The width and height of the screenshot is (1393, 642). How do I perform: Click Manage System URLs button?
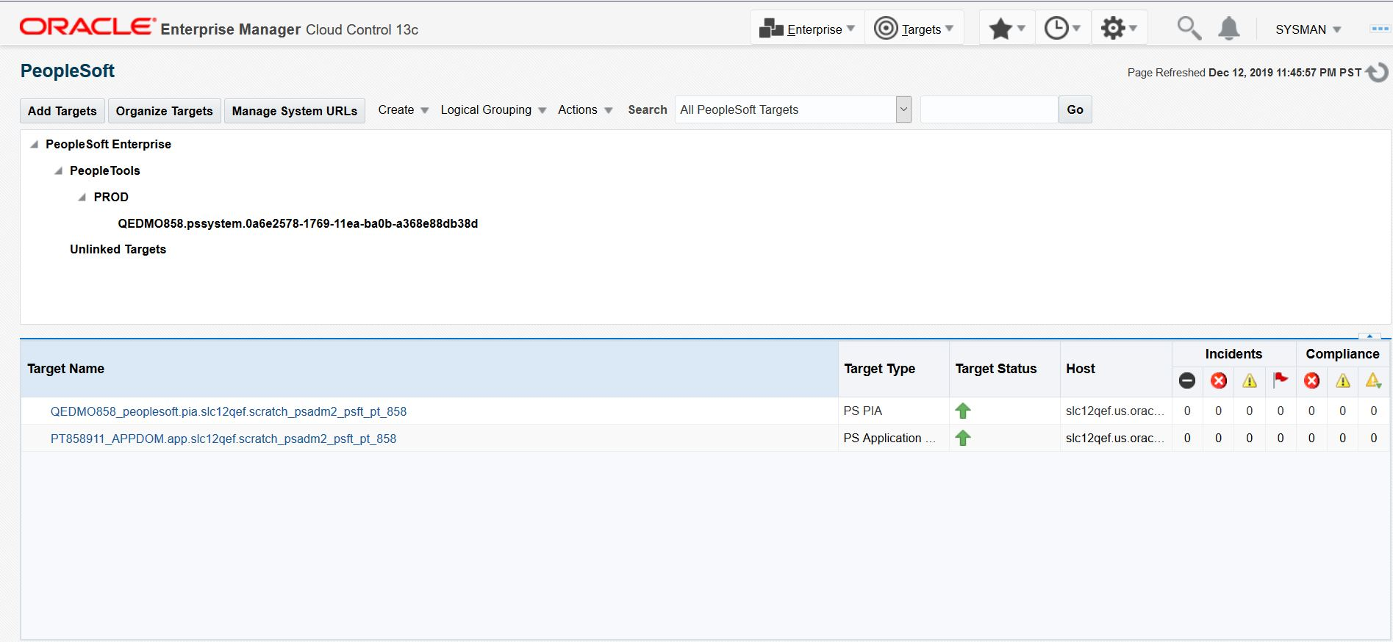(294, 111)
